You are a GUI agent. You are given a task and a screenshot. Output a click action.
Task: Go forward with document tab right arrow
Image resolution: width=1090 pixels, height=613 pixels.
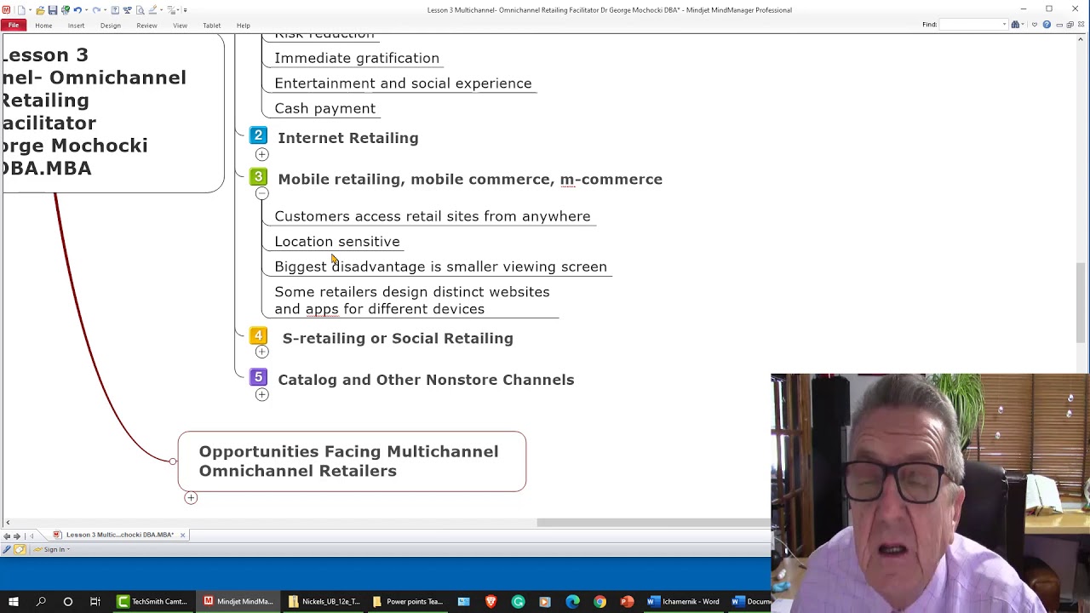pos(16,536)
